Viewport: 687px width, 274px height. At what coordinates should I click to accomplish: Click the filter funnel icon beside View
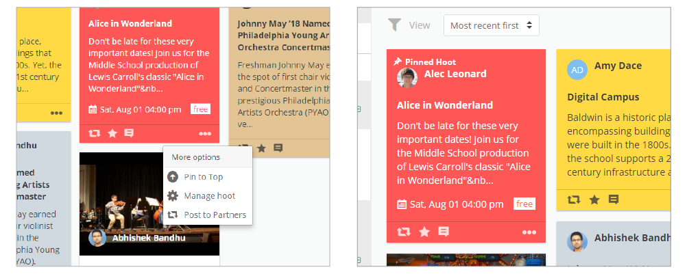pos(394,25)
